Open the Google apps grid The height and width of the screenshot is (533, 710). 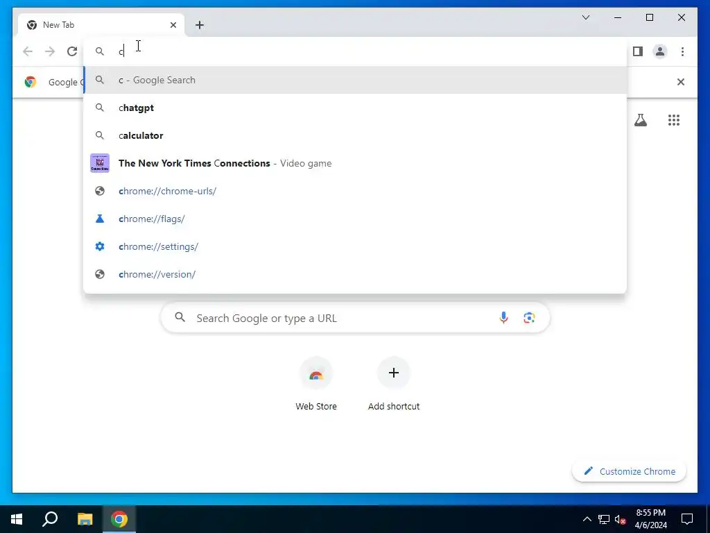click(674, 120)
